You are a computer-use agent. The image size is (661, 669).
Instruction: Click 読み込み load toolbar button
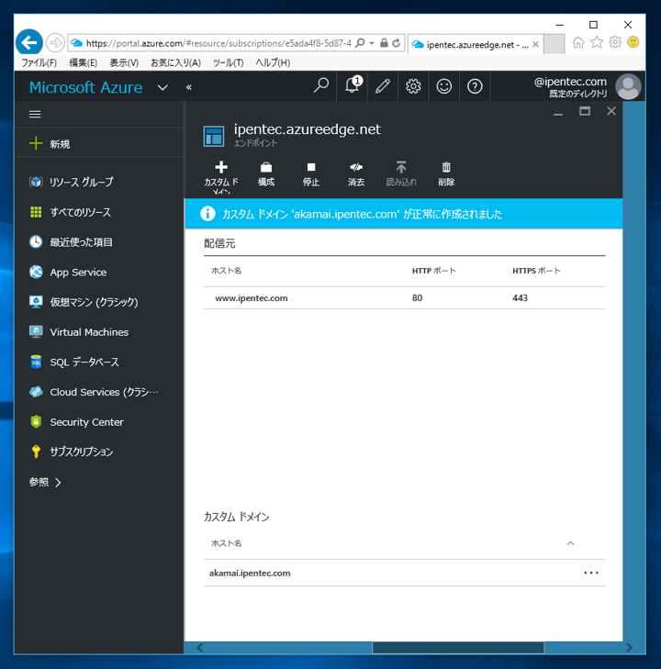coord(401,174)
